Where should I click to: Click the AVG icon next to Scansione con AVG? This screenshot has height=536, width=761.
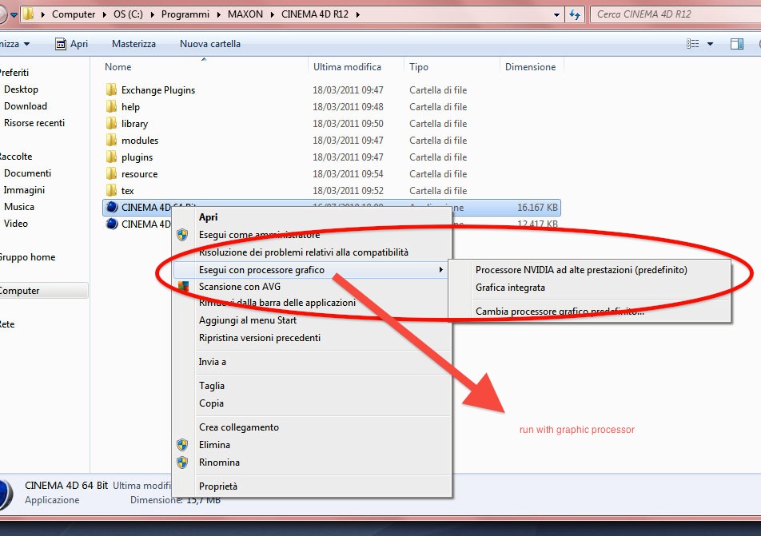click(x=183, y=286)
